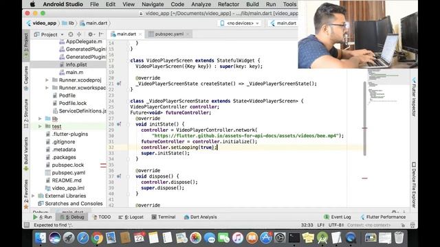Click the override gutter icon at line 21
440x247 pixels.
pos(119,84)
